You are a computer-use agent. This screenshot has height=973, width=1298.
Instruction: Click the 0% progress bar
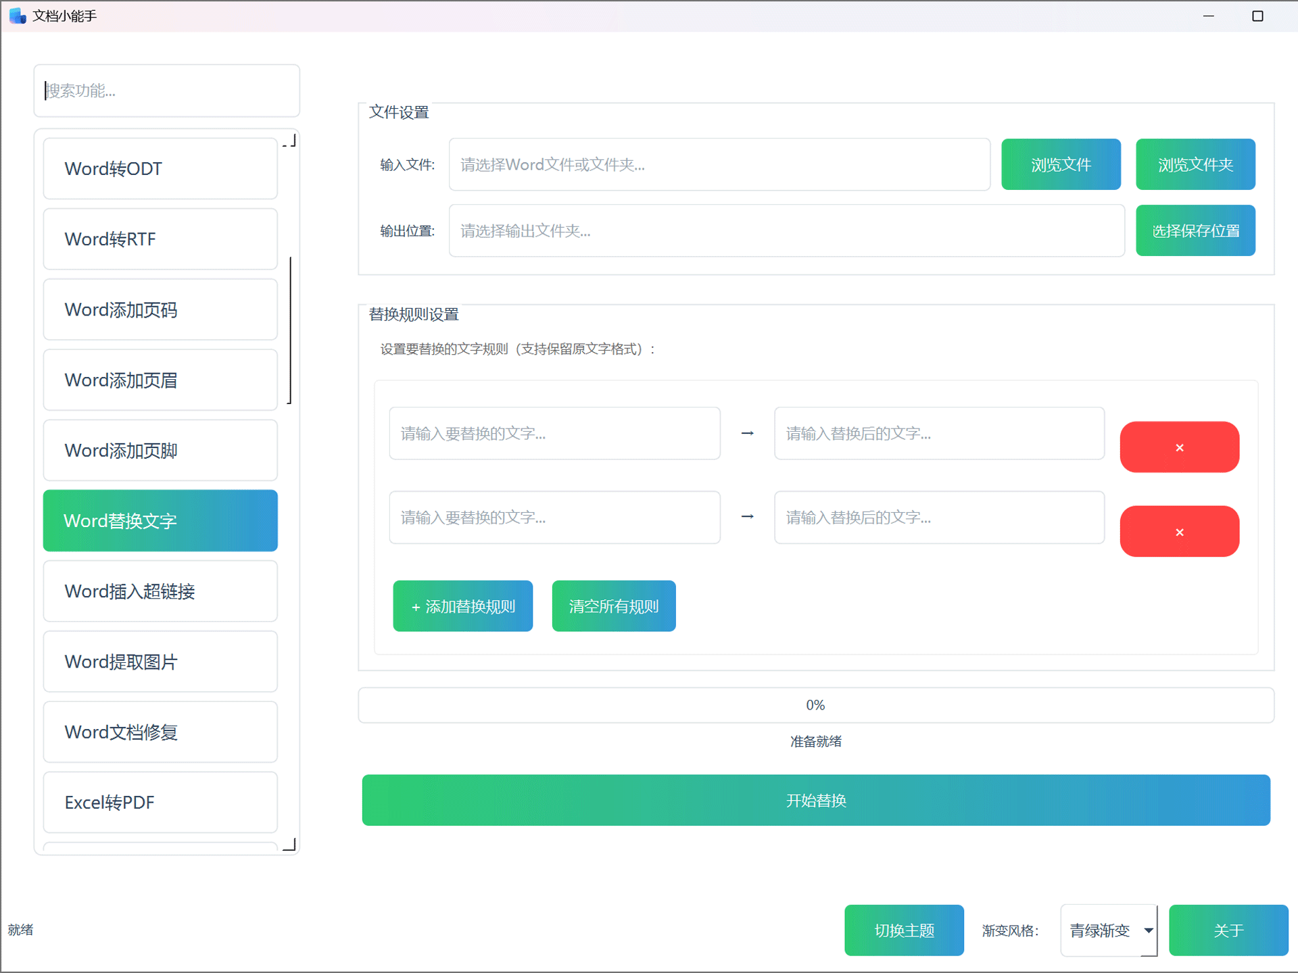[x=816, y=705]
